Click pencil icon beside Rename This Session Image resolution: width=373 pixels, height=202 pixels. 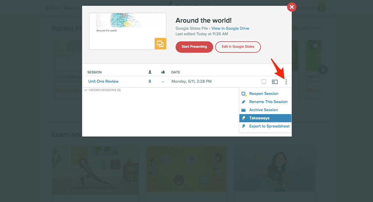(x=244, y=102)
